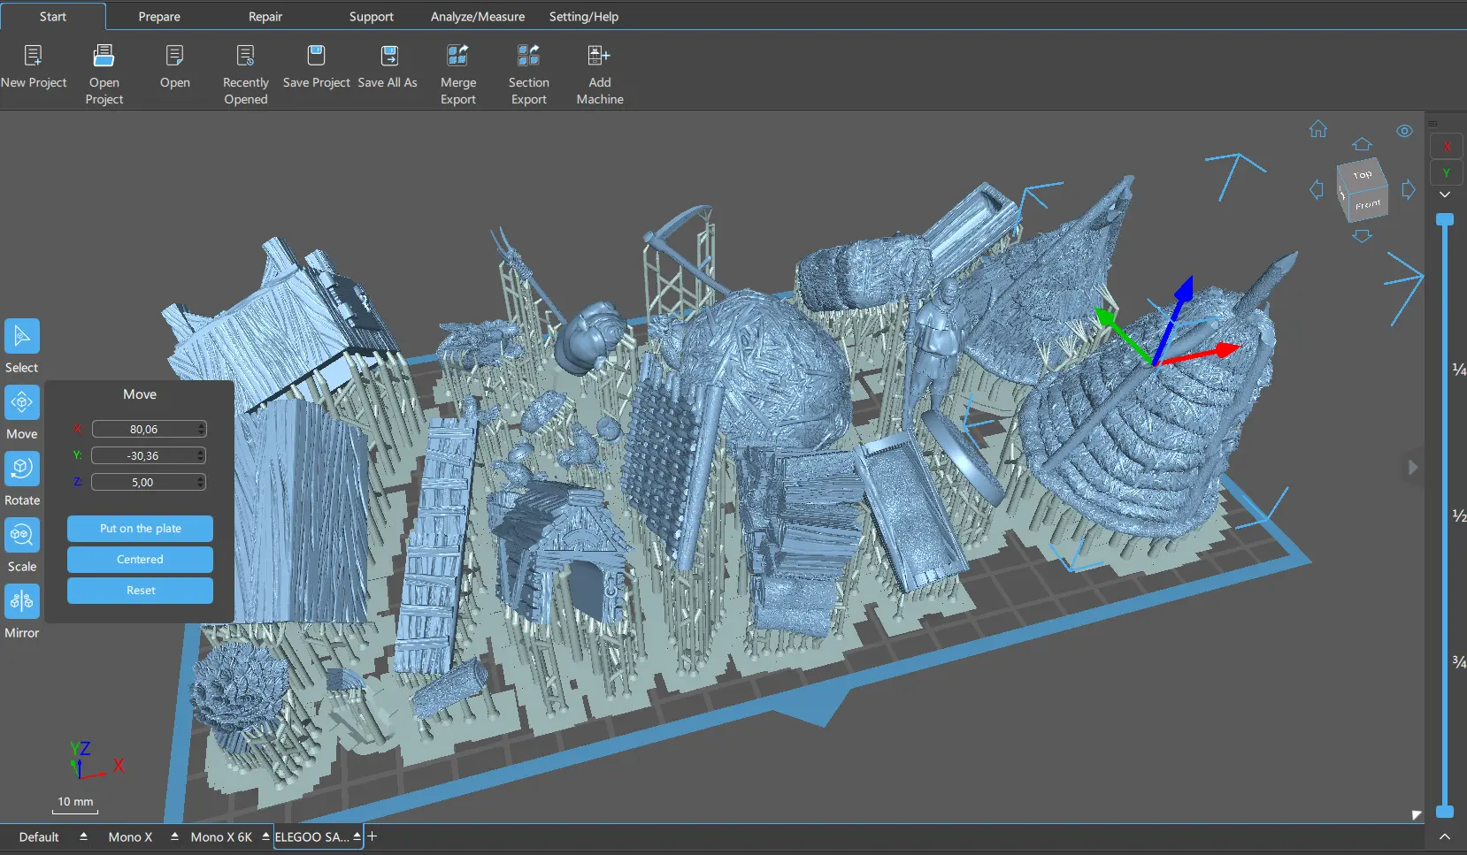Expand the collapsed right side panel arrow
Image resolution: width=1467 pixels, height=855 pixels.
click(x=1413, y=467)
